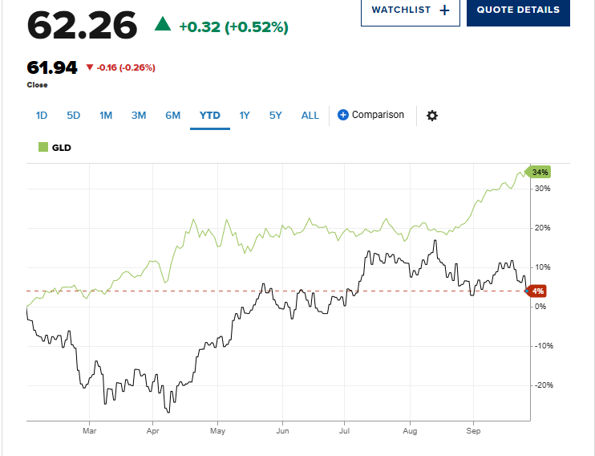
Task: Select the 5D time range
Action: pos(74,115)
